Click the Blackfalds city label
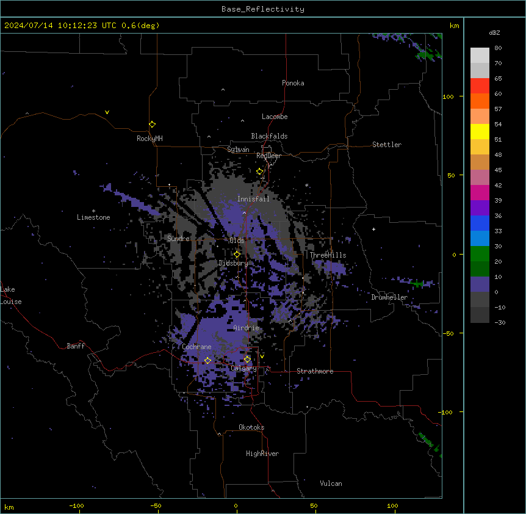The height and width of the screenshot is (514, 526). [x=269, y=136]
